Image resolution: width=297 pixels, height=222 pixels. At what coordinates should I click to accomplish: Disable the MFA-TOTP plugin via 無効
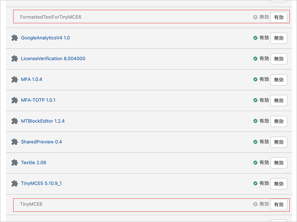pos(279,100)
